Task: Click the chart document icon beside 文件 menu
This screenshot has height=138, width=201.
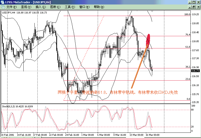Action: [3, 7]
